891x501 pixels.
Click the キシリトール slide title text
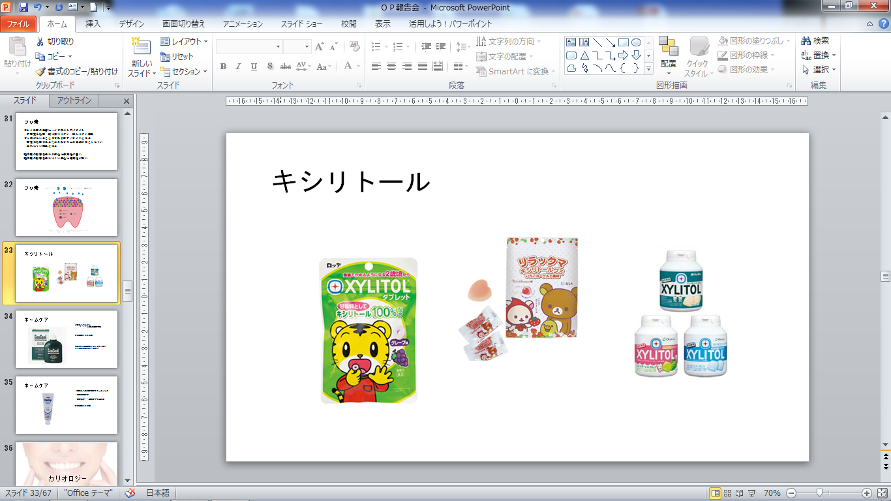tap(351, 182)
